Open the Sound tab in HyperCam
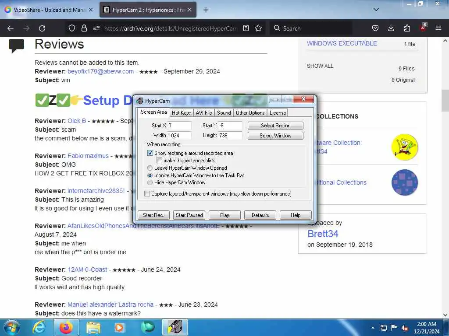449x336 pixels. (224, 112)
